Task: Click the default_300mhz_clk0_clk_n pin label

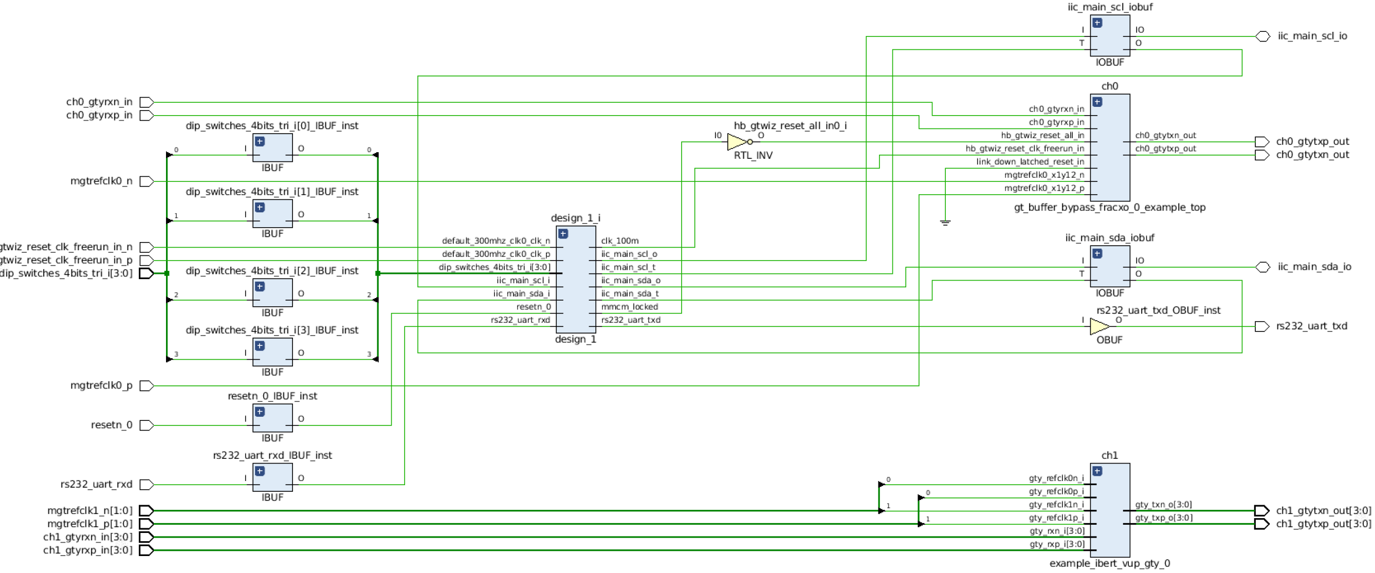Action: (x=496, y=241)
